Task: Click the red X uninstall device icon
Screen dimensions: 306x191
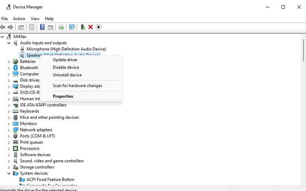Action: click(x=91, y=27)
